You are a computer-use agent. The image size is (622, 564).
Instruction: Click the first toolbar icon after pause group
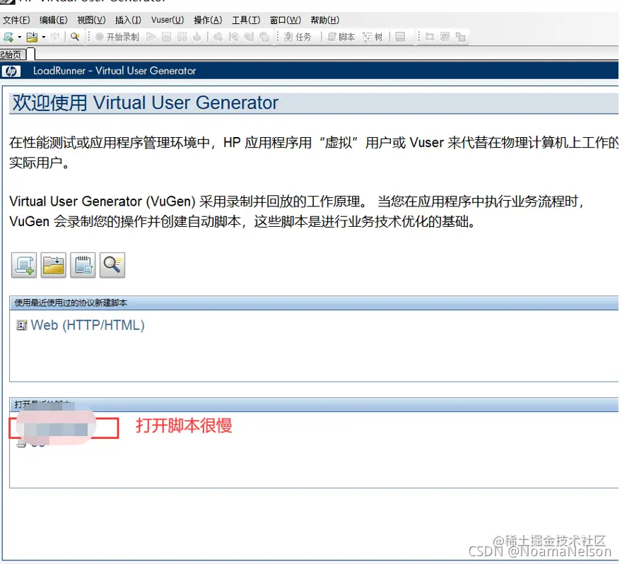(218, 37)
